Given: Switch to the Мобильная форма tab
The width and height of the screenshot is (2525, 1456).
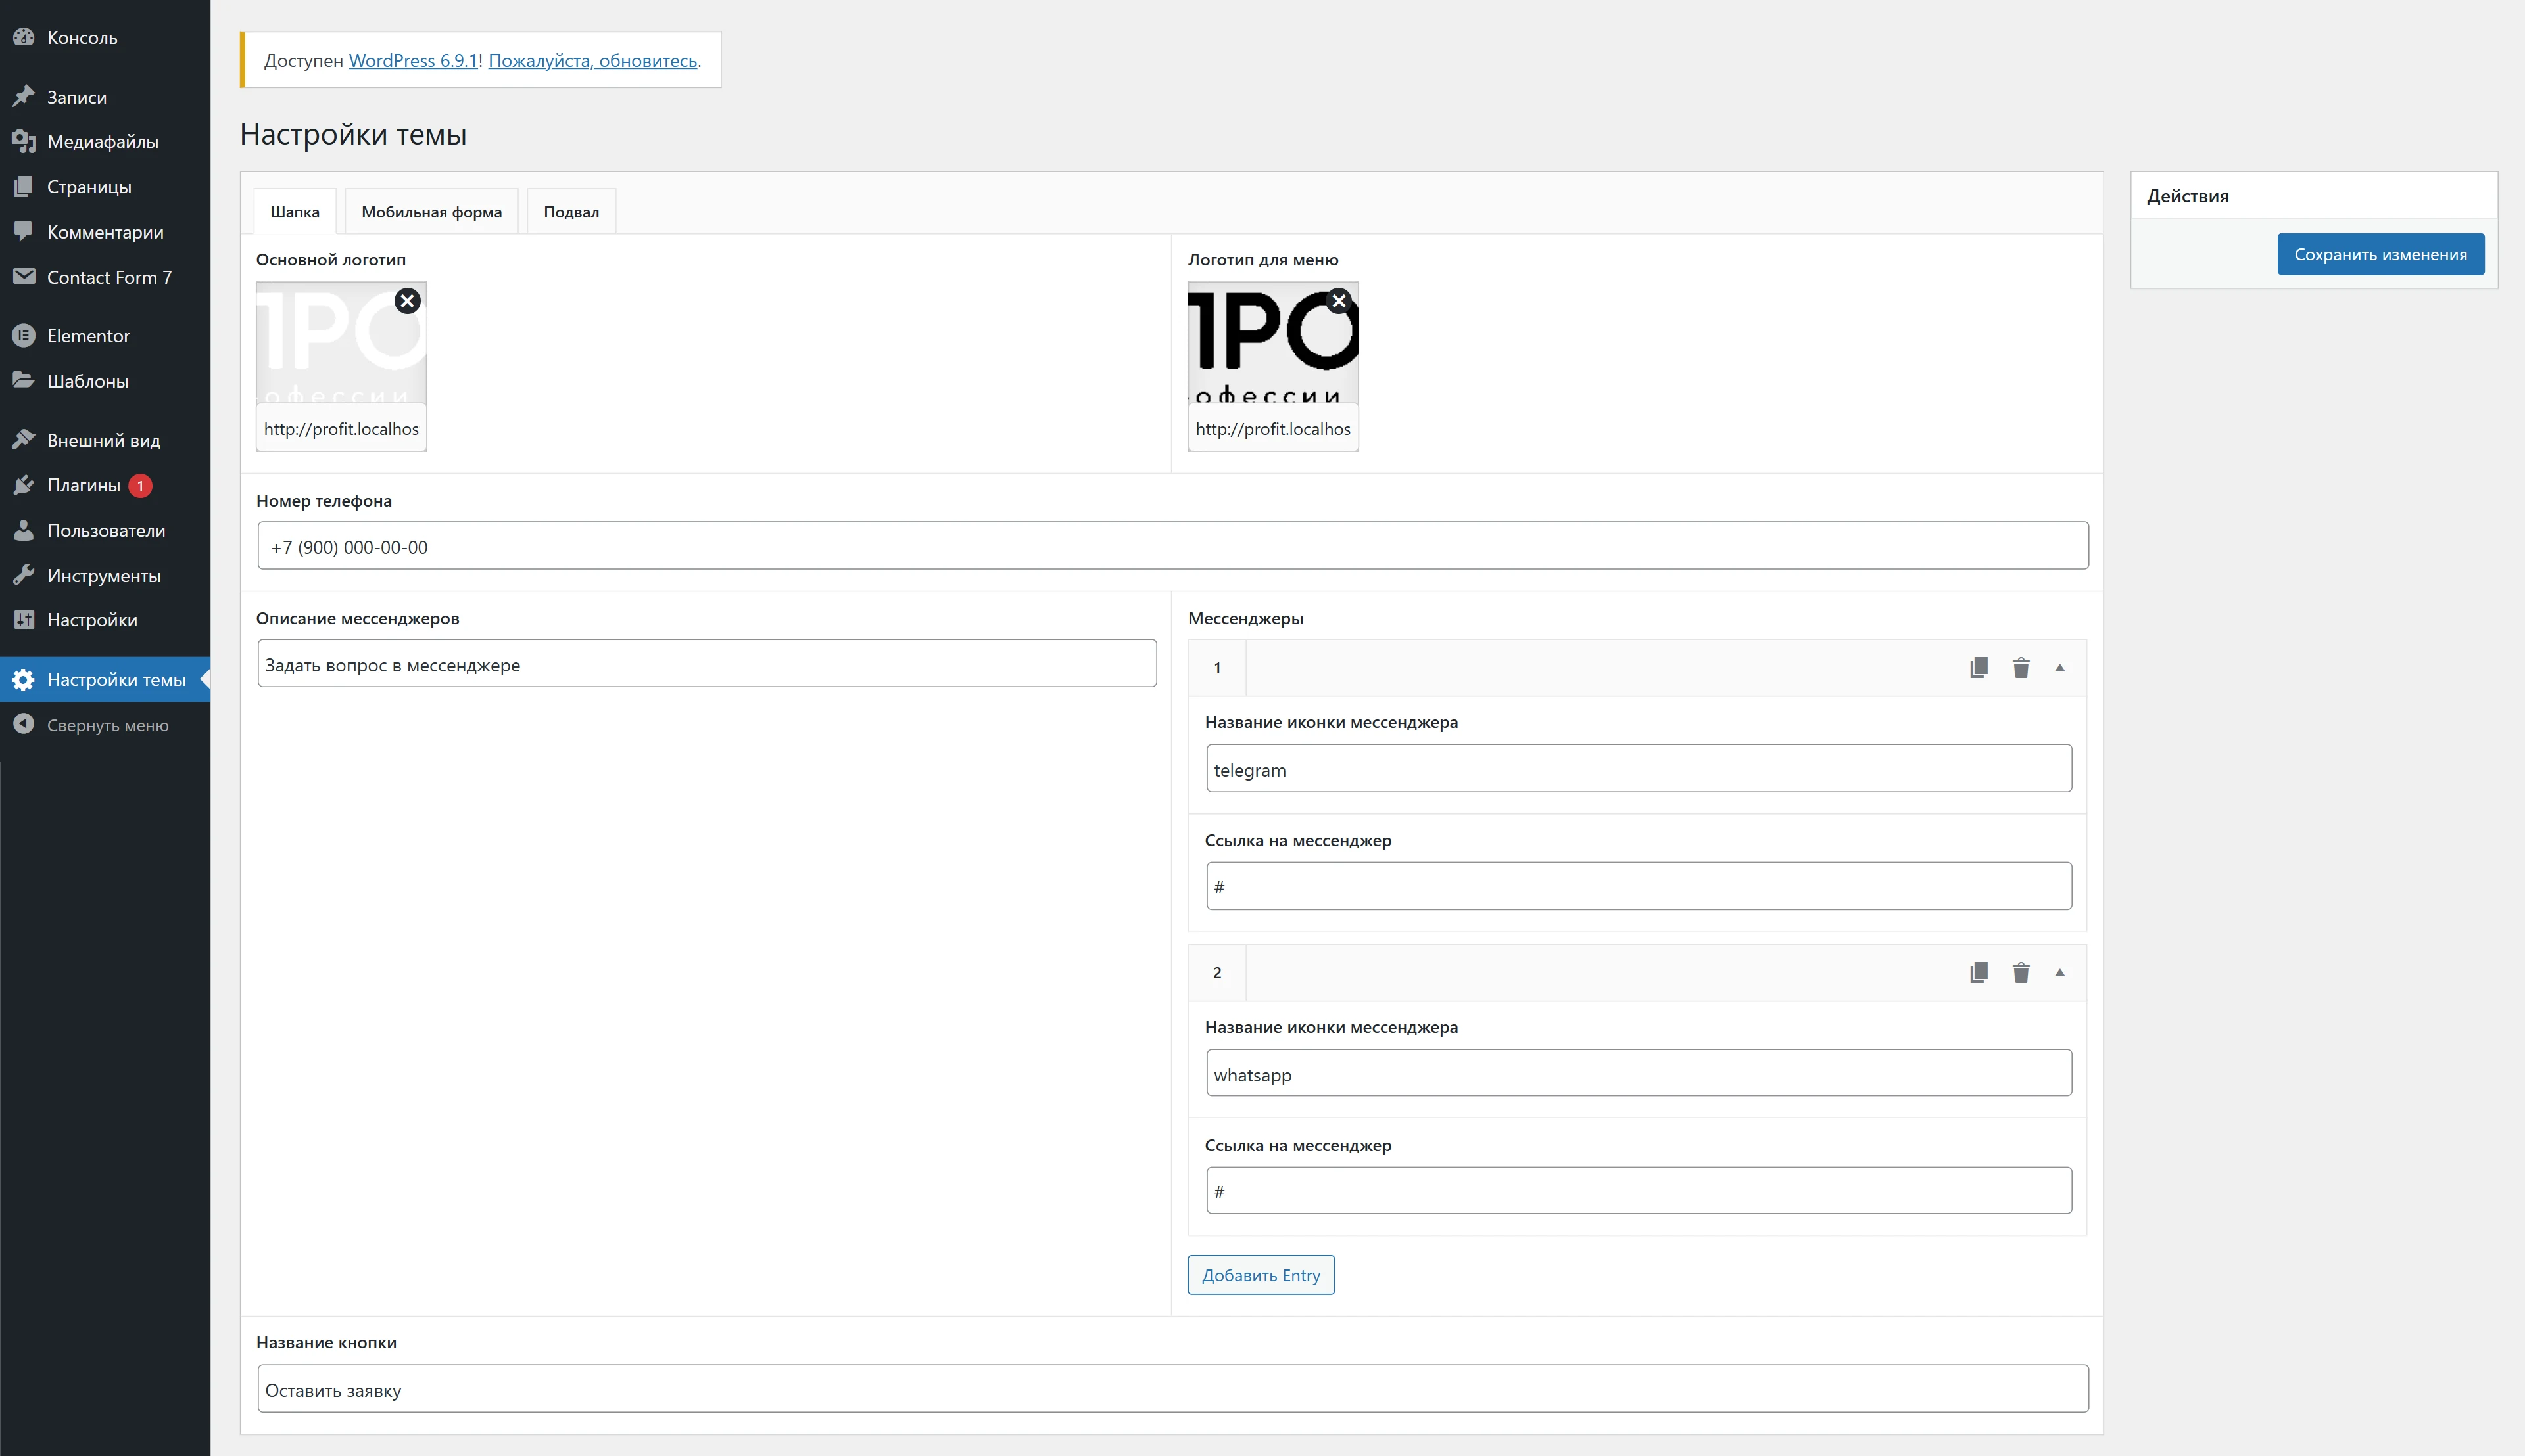Looking at the screenshot, I should point(431,212).
